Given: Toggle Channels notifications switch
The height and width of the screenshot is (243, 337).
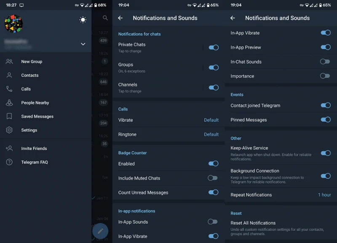Looking at the screenshot, I should click(x=214, y=87).
